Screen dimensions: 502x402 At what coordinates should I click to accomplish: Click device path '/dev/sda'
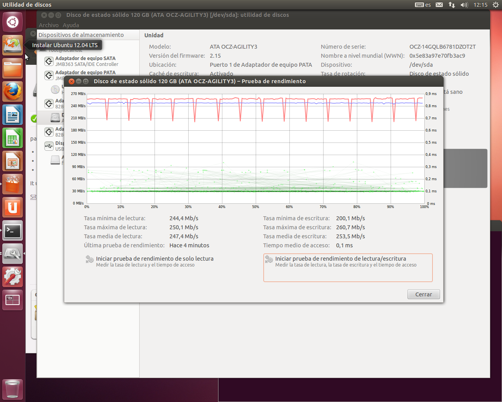421,65
